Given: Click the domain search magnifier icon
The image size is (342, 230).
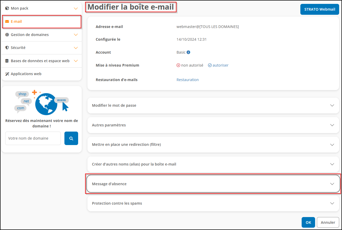Looking at the screenshot, I should point(71,138).
